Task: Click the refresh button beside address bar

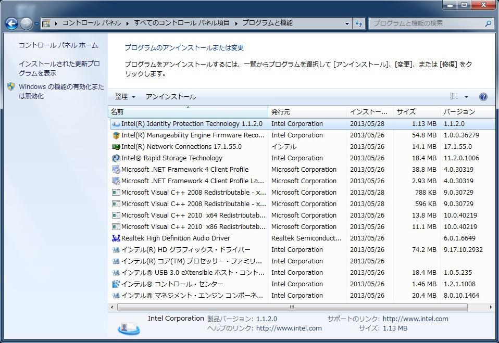Action: coord(359,23)
